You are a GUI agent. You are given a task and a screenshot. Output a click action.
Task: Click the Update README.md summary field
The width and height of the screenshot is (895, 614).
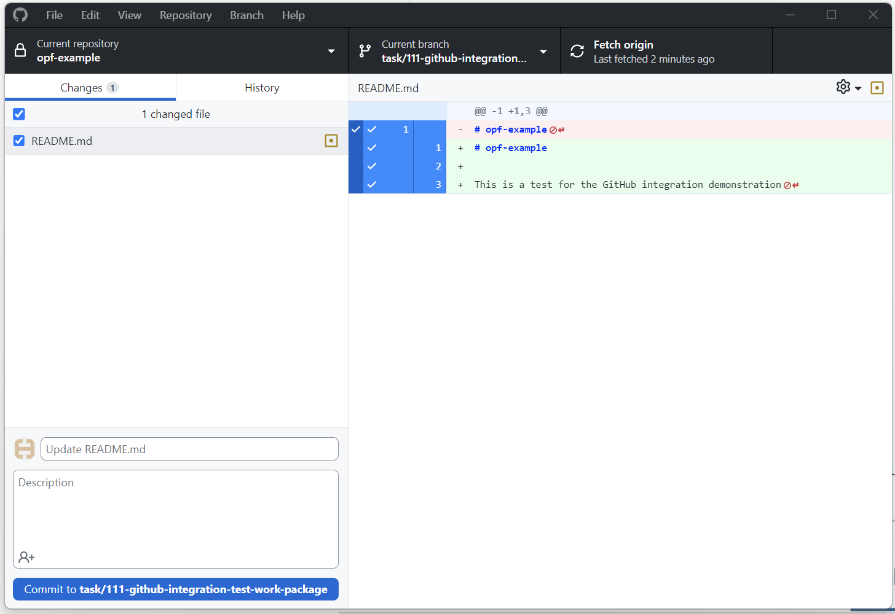click(x=189, y=449)
